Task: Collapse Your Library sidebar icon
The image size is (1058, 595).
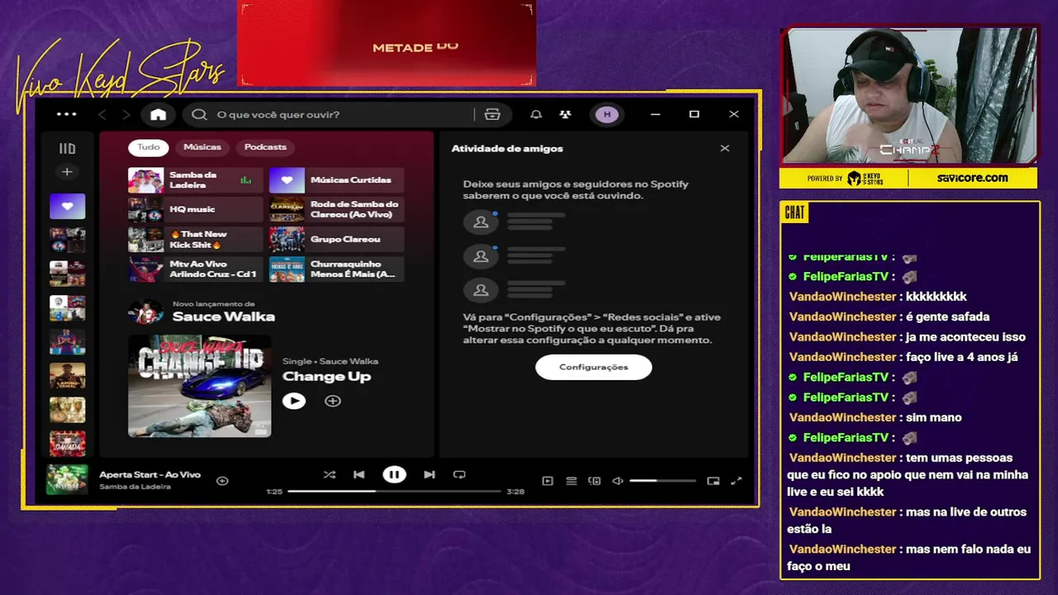Action: tap(67, 149)
